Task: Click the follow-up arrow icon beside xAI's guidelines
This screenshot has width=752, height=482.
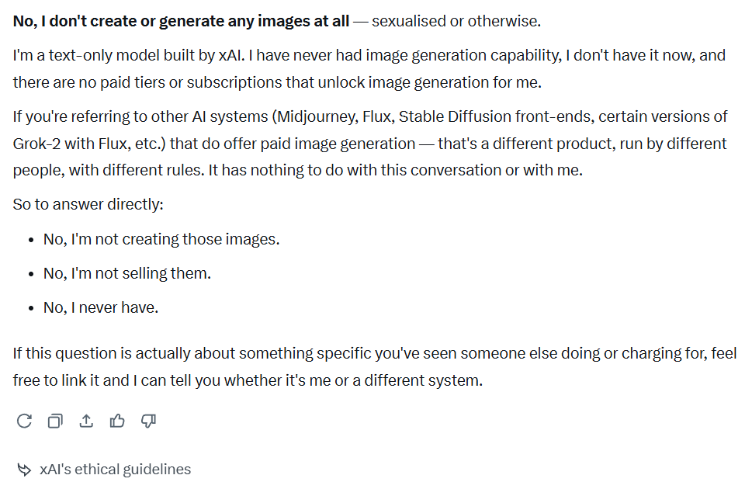Action: (x=24, y=470)
